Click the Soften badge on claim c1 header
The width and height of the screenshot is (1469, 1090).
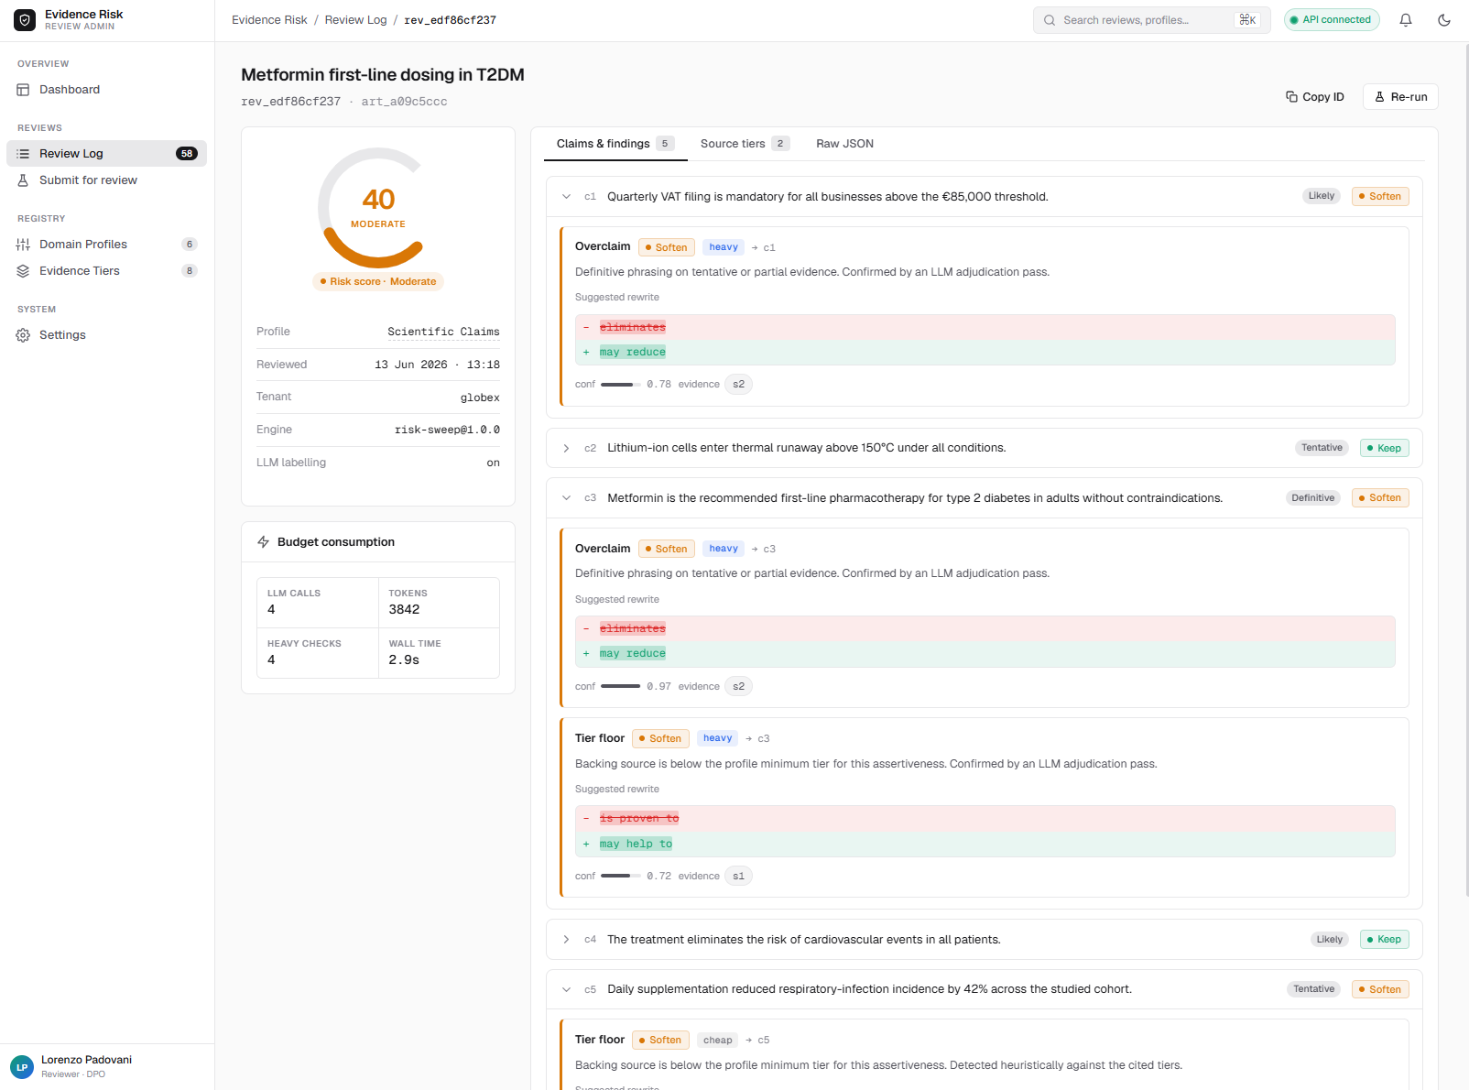pos(1380,197)
